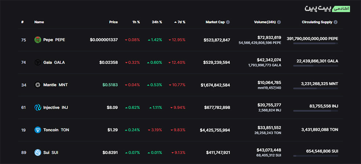Click Gala's 24h volume of $42,342,074

269,60
